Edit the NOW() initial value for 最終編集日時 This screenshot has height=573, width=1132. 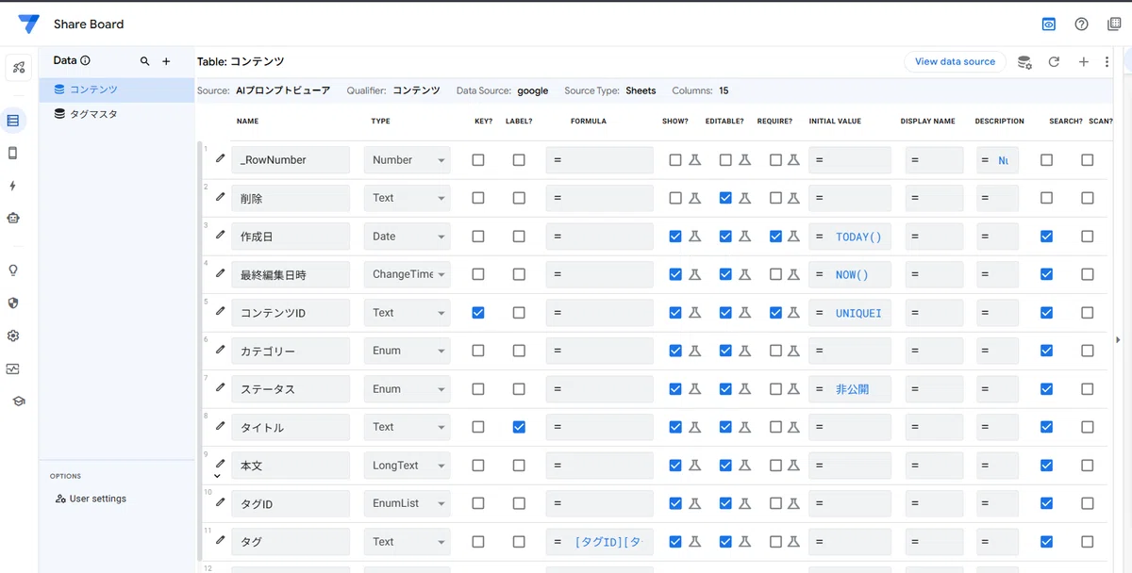point(850,274)
